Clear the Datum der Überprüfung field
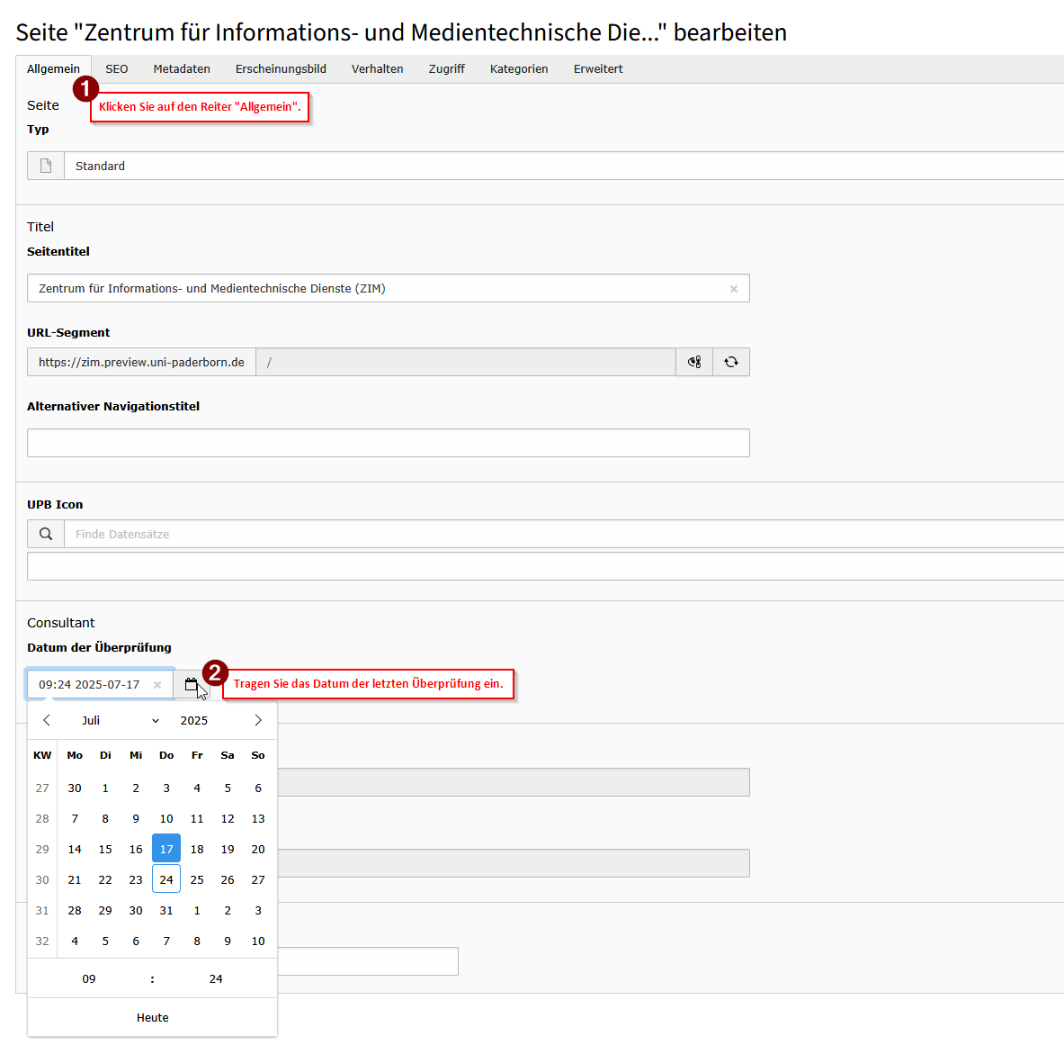Image resolution: width=1064 pixels, height=1045 pixels. [x=157, y=685]
